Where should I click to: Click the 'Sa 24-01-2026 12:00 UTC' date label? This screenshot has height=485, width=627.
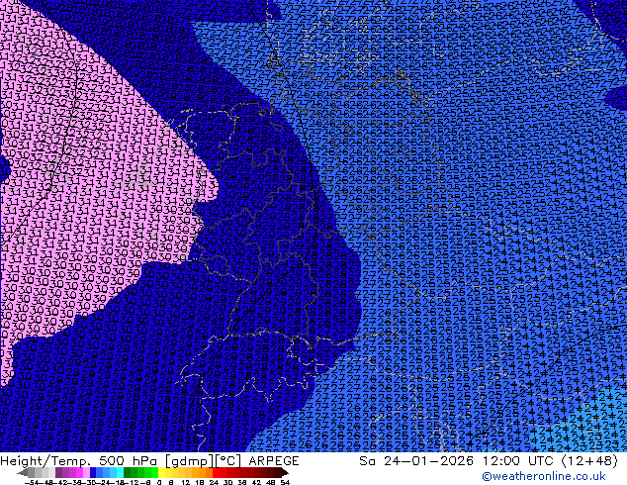458,461
